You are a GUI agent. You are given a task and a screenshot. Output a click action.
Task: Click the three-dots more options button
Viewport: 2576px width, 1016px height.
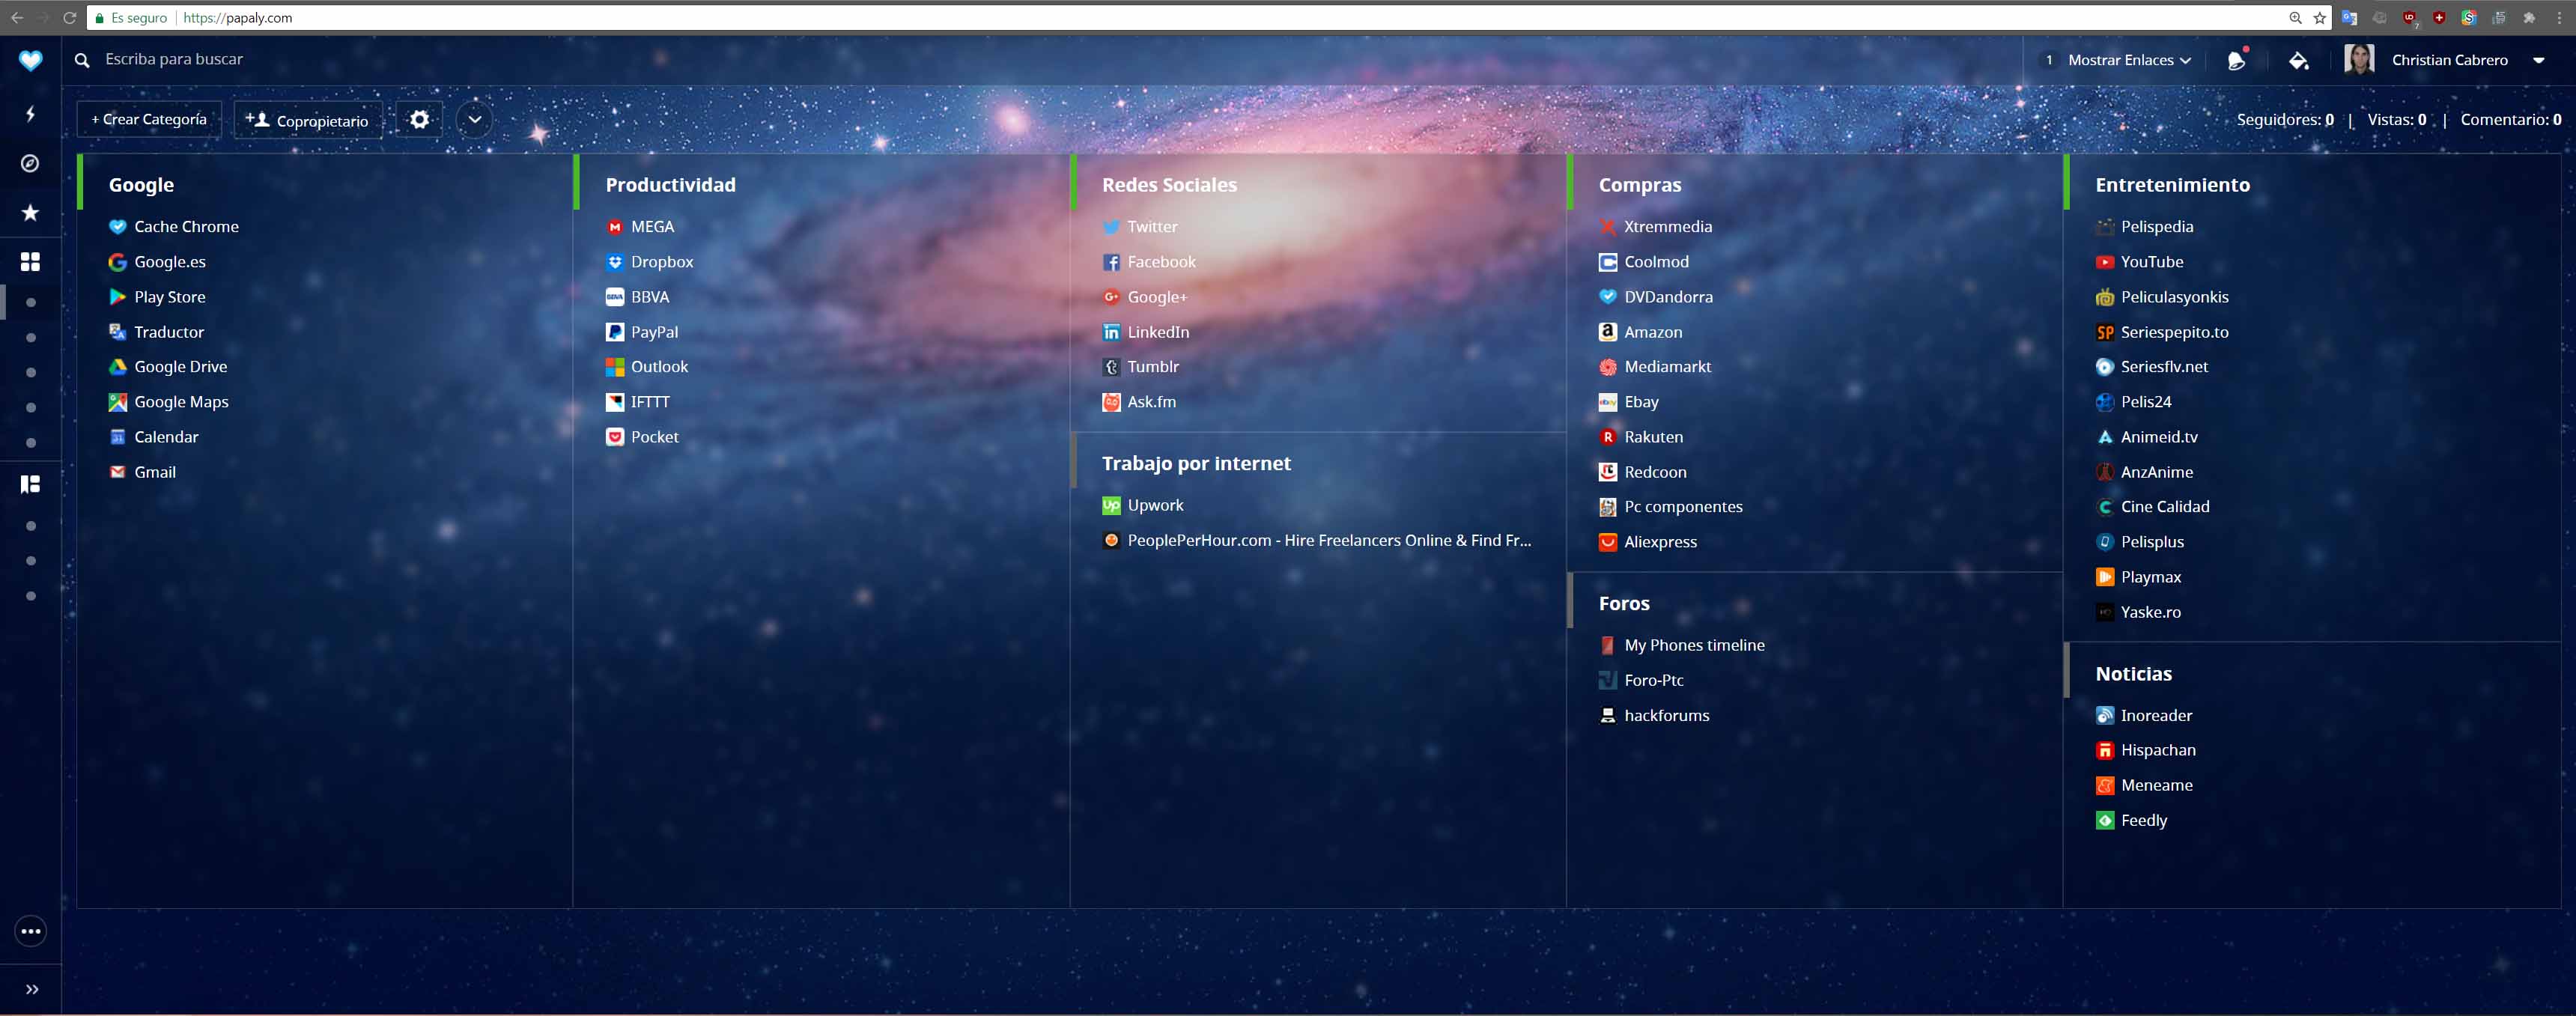[31, 931]
